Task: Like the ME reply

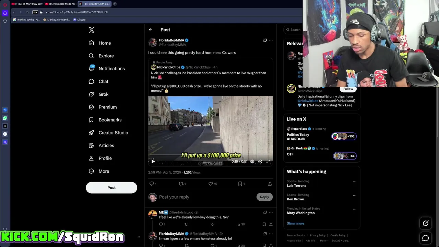Action: click(x=212, y=224)
